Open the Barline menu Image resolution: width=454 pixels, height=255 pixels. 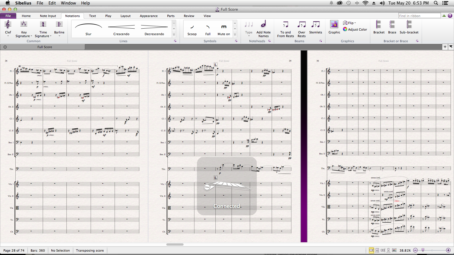click(59, 28)
